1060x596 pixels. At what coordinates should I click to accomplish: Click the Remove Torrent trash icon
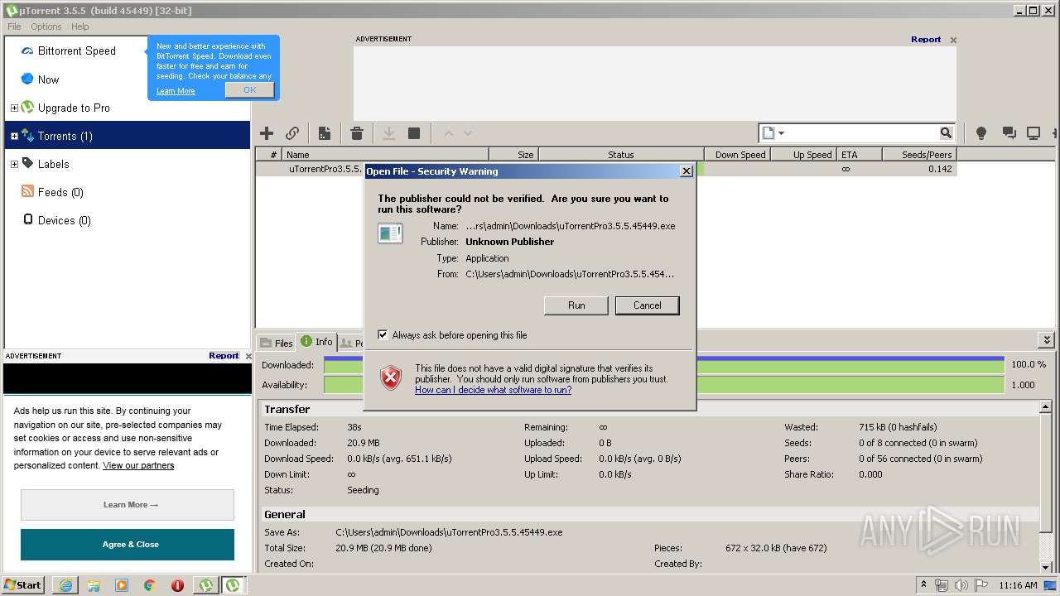[357, 133]
